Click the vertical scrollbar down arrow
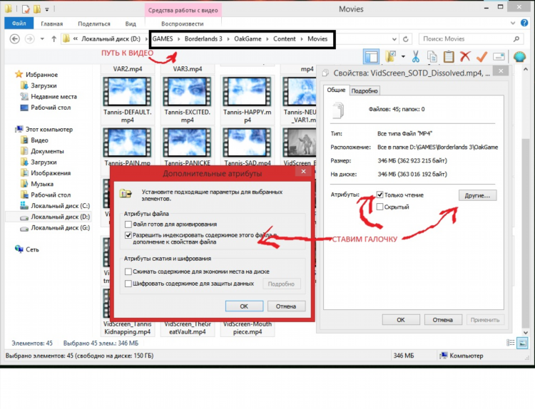 pos(526,332)
